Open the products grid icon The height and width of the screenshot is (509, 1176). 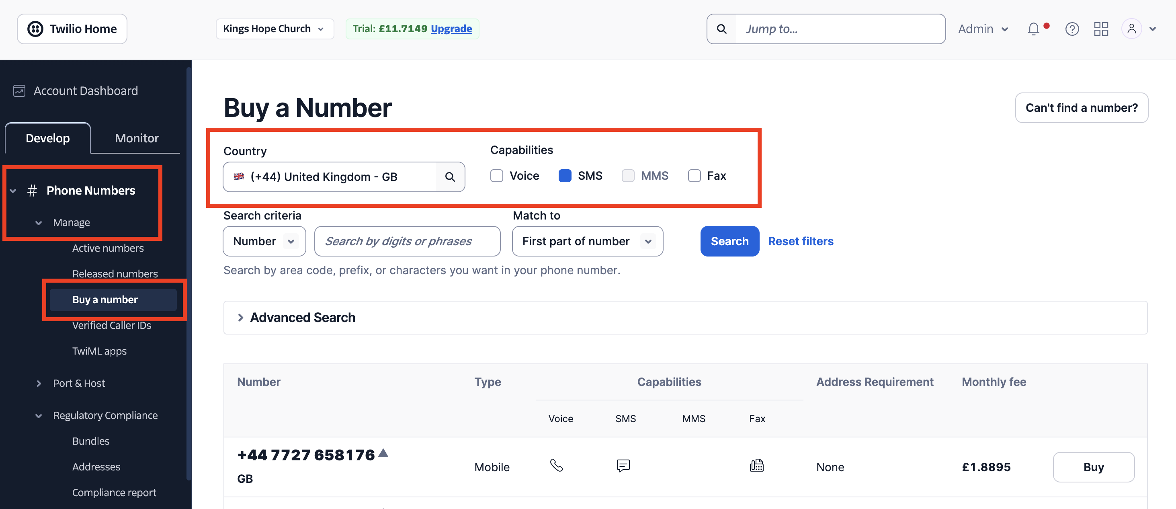pyautogui.click(x=1101, y=29)
